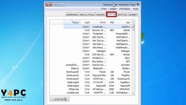Click the Encrypting ... description cell
The image size is (186, 105).
pyautogui.click(x=99, y=62)
